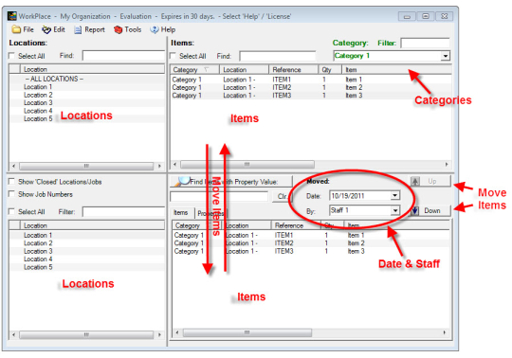Image resolution: width=512 pixels, height=358 pixels.
Task: Select Location 1 in bottom Locations list
Action: [87, 235]
